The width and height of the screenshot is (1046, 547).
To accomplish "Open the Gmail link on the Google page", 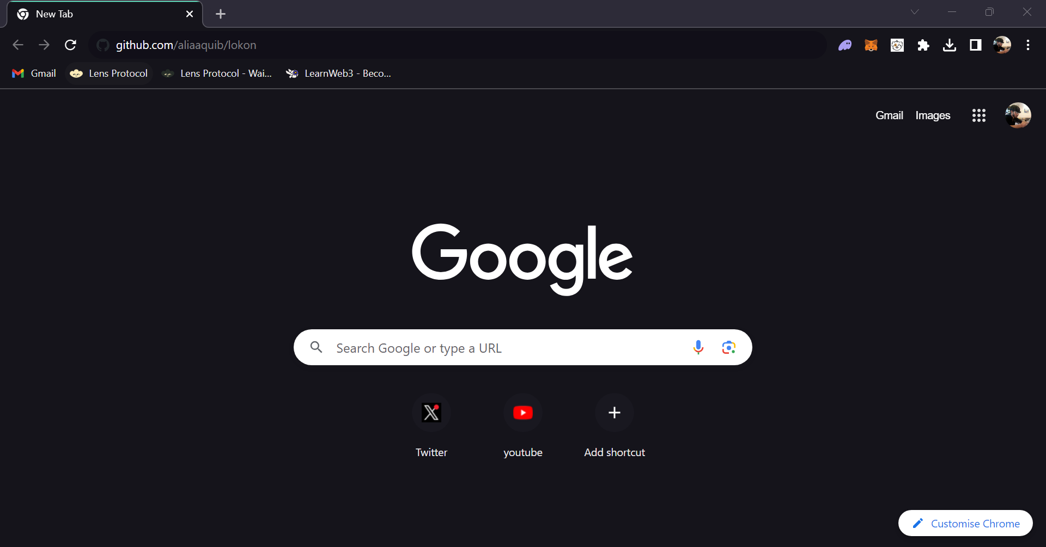I will tap(889, 115).
